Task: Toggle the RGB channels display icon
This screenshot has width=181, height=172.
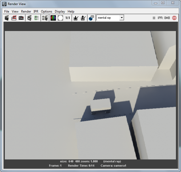Action: point(53,18)
